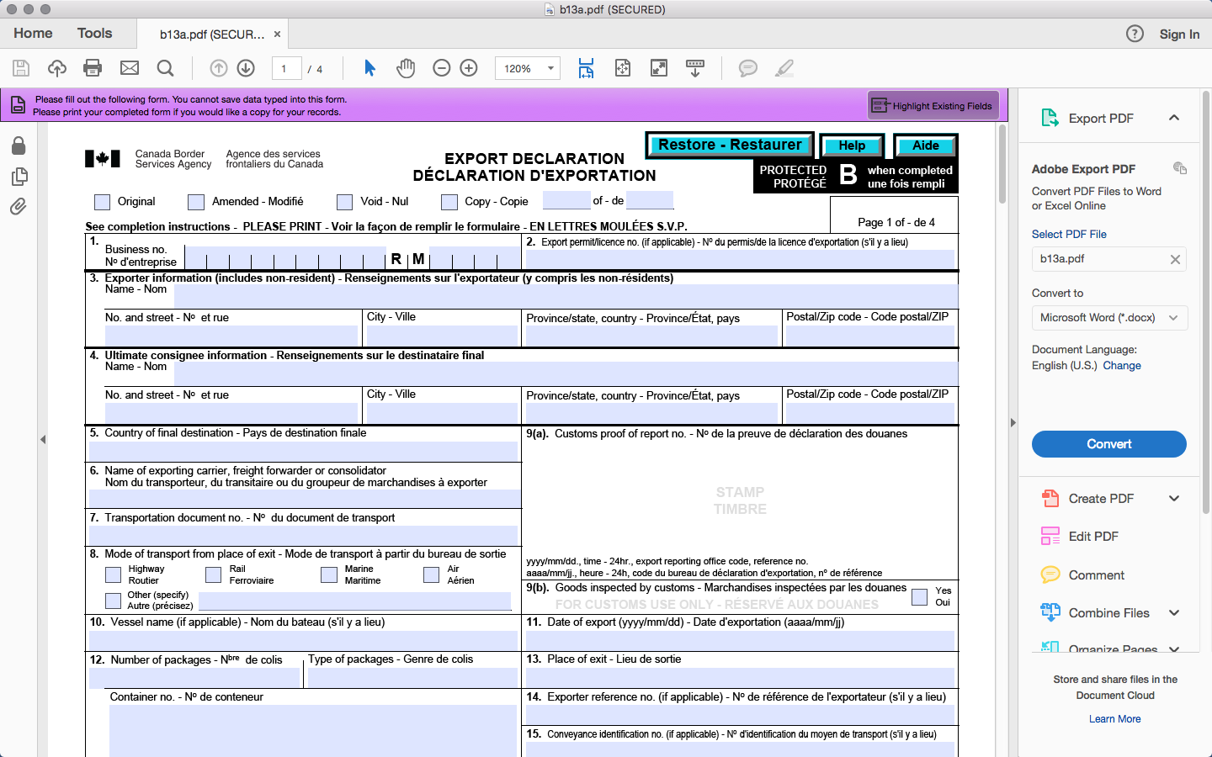The image size is (1212, 757).
Task: Click the page number input box
Action: click(286, 69)
